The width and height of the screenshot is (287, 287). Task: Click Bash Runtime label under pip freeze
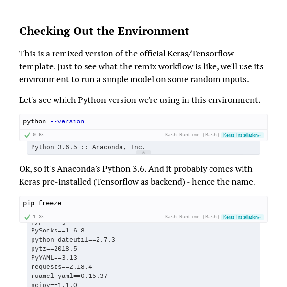192,217
